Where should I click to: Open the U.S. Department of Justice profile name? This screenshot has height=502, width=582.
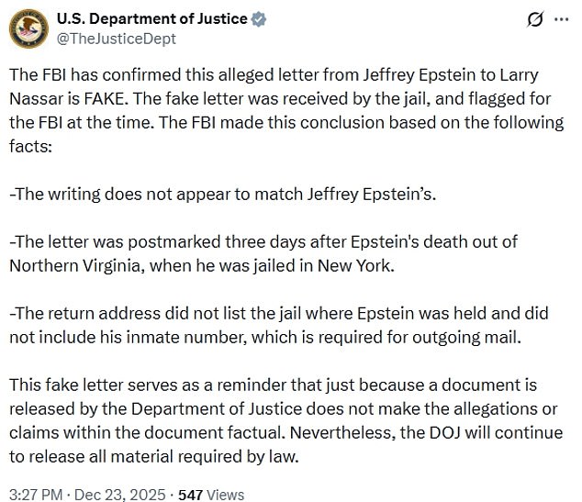[151, 19]
